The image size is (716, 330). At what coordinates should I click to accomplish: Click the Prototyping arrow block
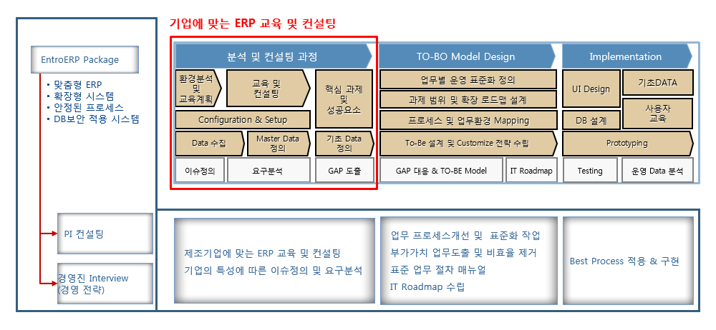coord(627,143)
